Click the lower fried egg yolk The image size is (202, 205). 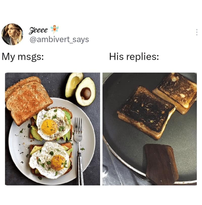58,162
